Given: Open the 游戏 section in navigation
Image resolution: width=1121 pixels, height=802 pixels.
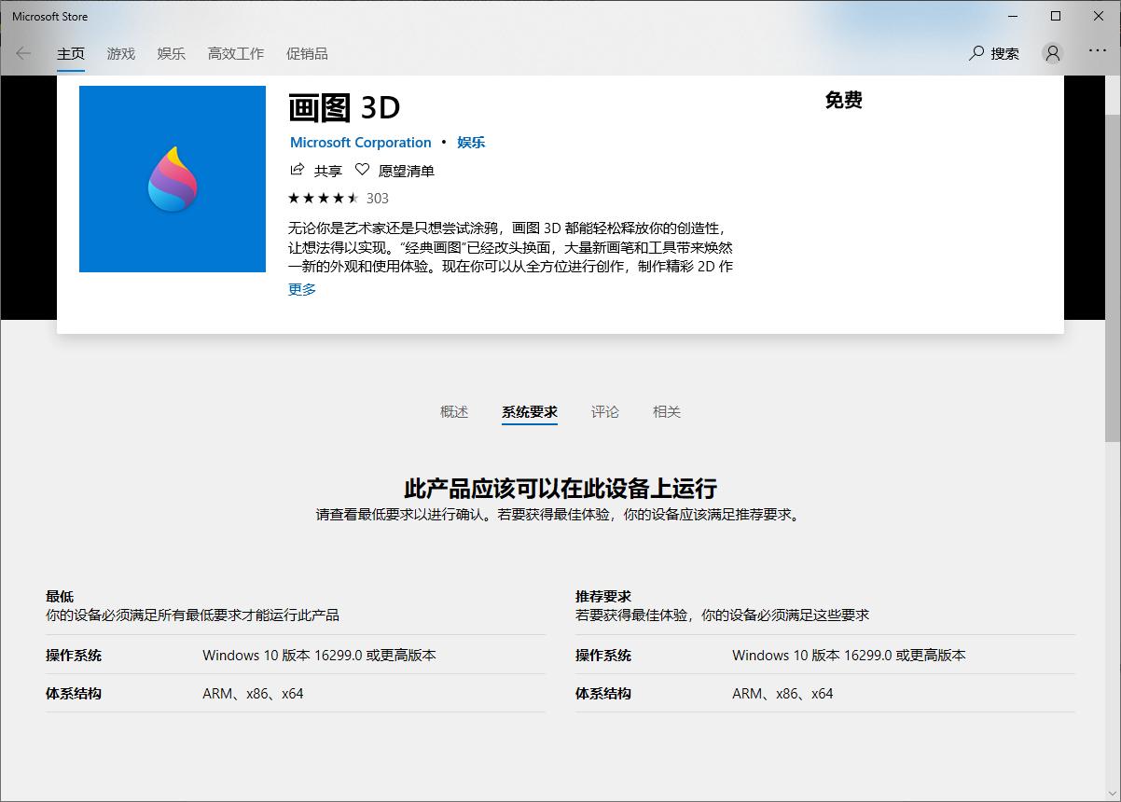Looking at the screenshot, I should (x=119, y=53).
